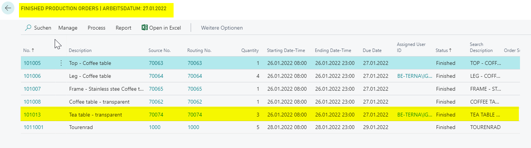Screen dimensions: 531x148
Task: Open production order 101005
Action: 32,63
